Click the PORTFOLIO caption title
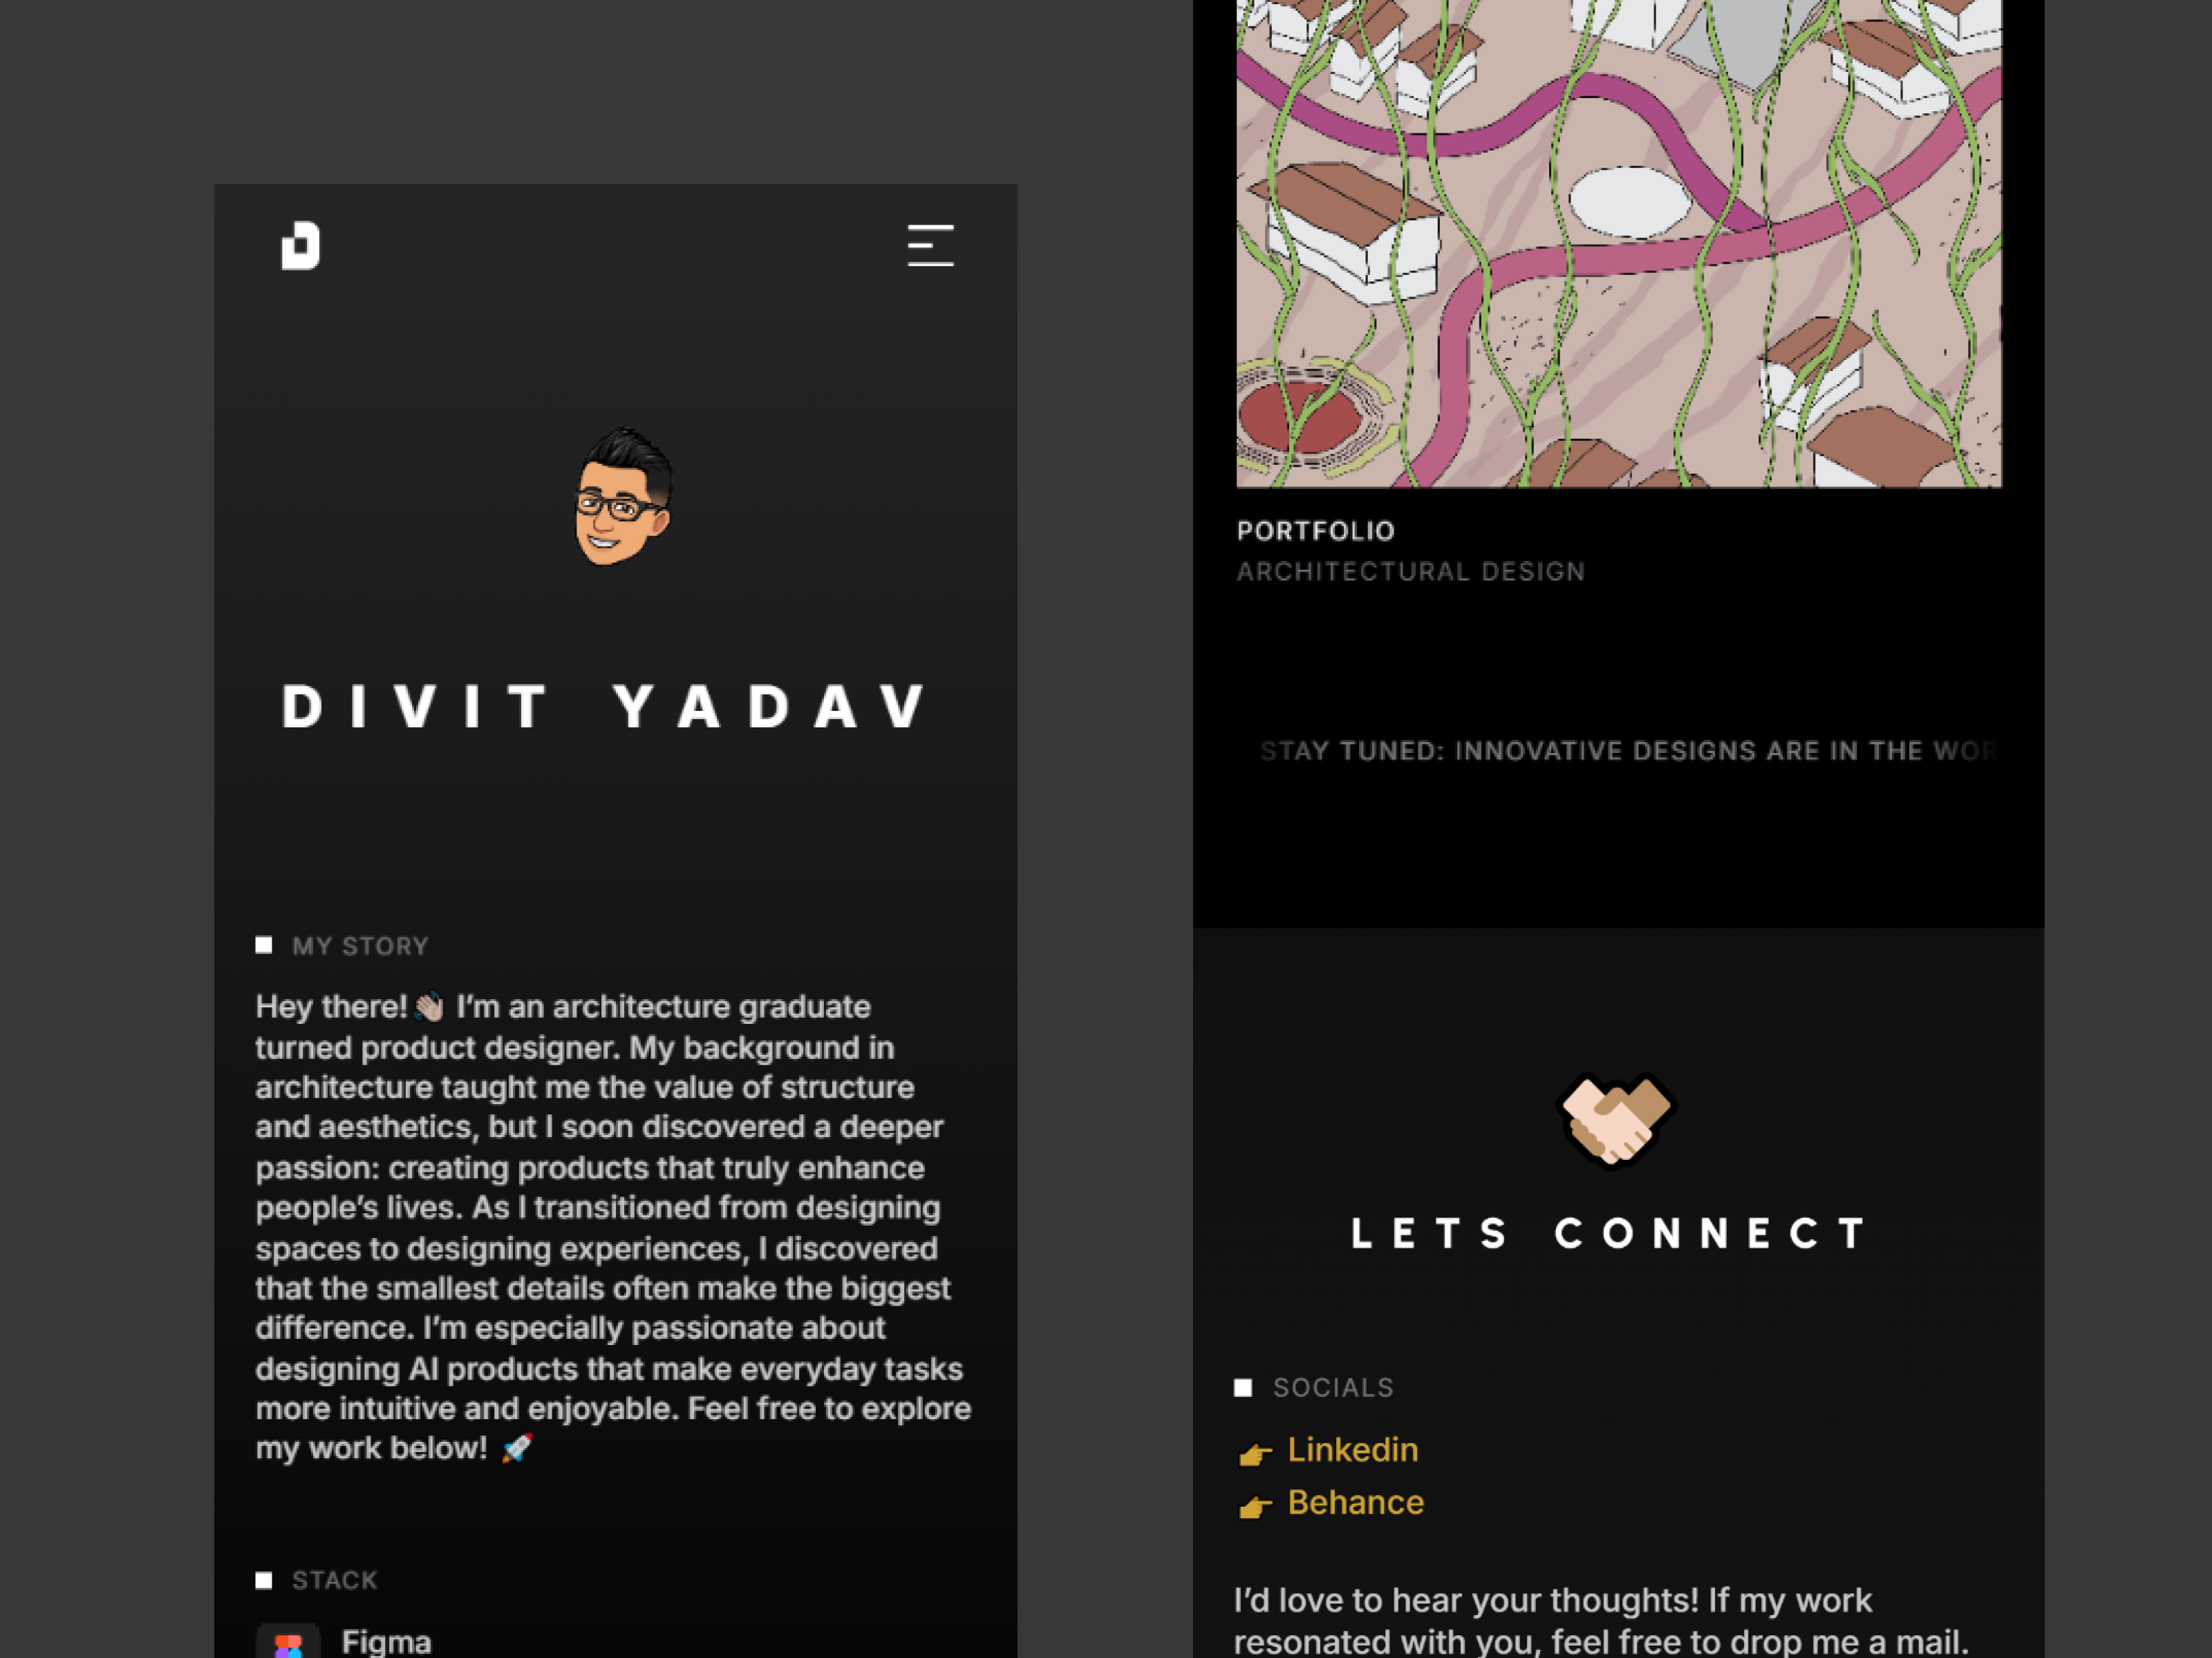Screen dimensions: 2212x1658 coord(1315,532)
